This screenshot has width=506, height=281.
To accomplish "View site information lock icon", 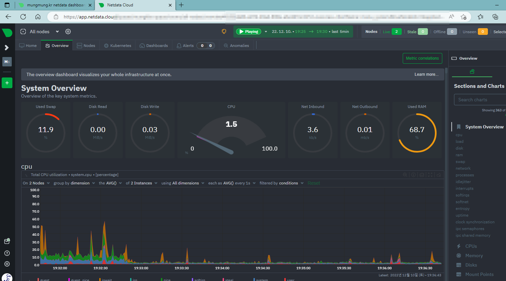I will 56,17.
